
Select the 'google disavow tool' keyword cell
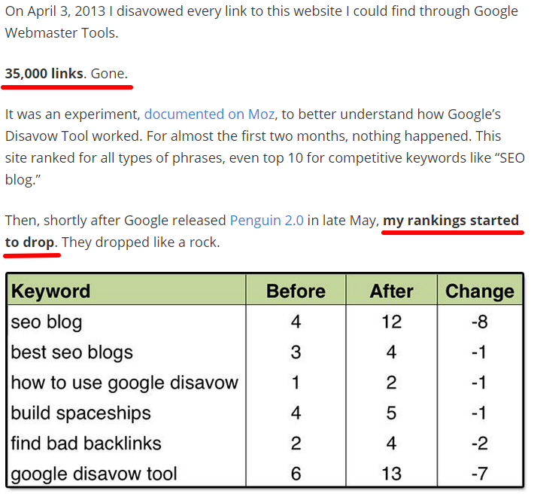click(x=94, y=474)
